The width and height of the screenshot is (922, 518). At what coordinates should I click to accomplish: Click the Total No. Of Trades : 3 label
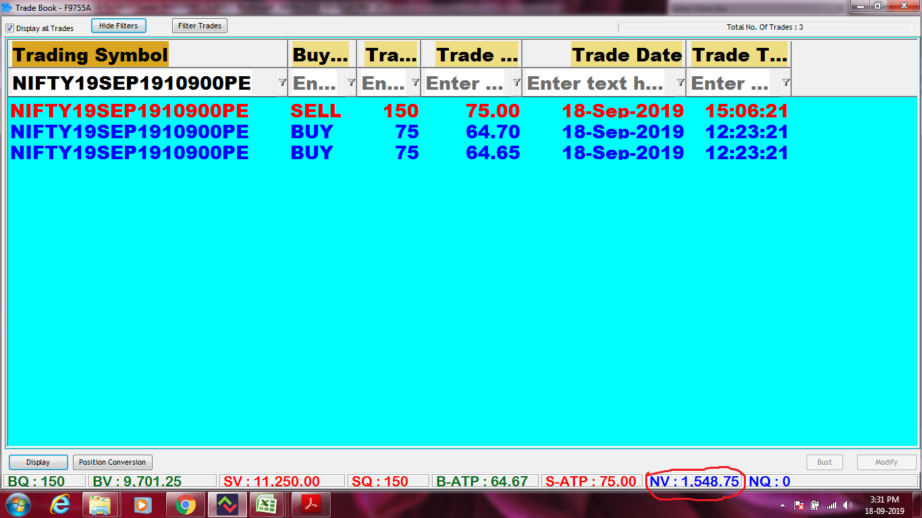[765, 27]
